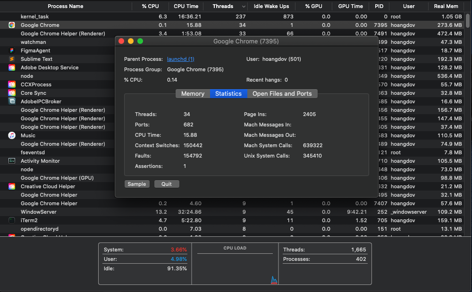Open the Open Files and Ports tab

coord(282,93)
